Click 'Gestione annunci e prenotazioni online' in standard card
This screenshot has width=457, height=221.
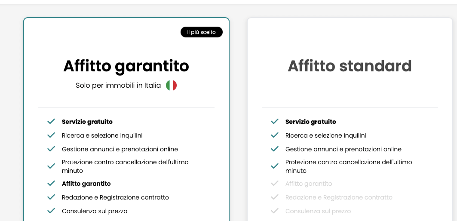343,149
